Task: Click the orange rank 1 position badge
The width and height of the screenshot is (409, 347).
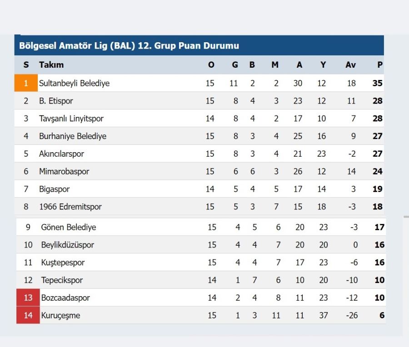Action: 26,83
